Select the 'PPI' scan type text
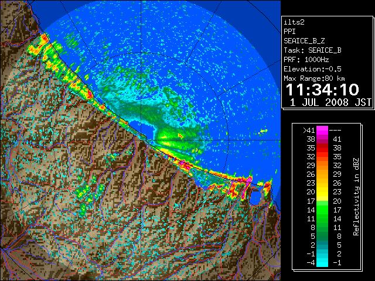The height and width of the screenshot is (281, 375). (289, 32)
